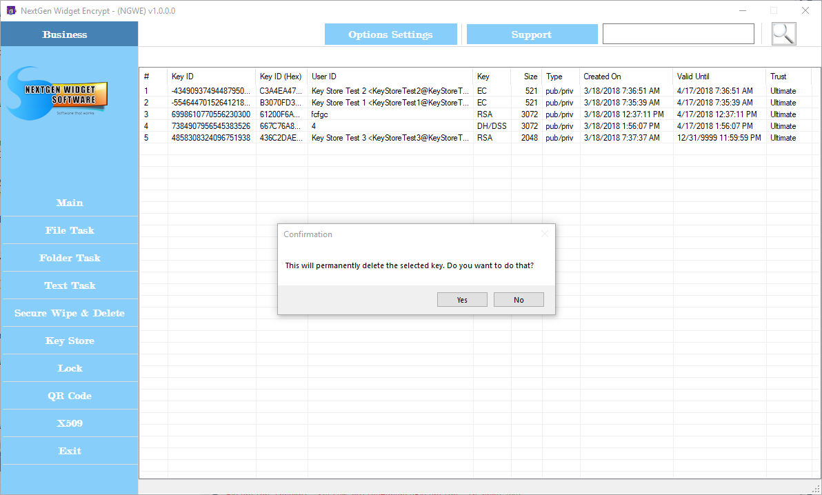The height and width of the screenshot is (495, 822).
Task: Open the Folder Task section
Action: tap(70, 258)
